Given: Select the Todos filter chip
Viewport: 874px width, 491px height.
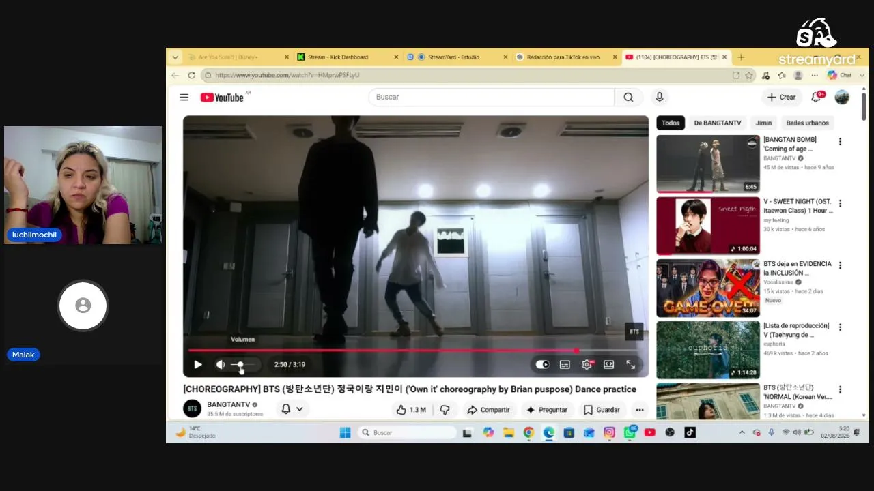Looking at the screenshot, I should pyautogui.click(x=671, y=123).
